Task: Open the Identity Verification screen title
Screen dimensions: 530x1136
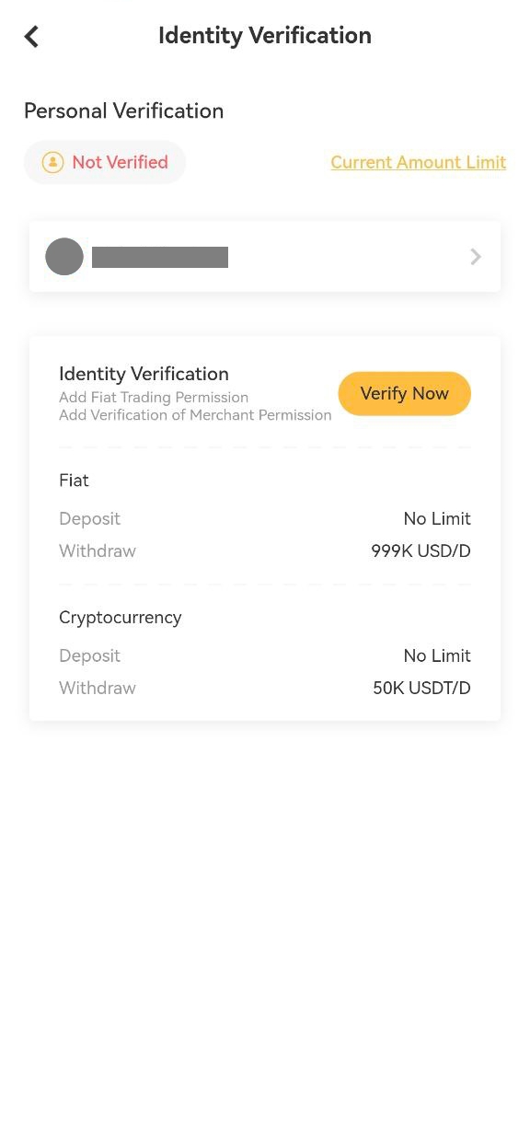Action: (265, 35)
